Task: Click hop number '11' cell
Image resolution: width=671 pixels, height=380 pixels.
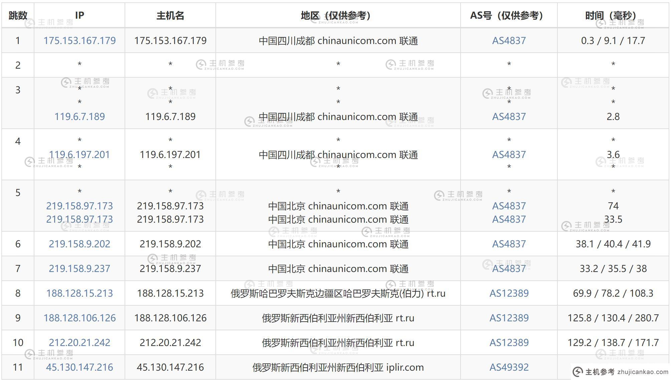Action: (18, 367)
